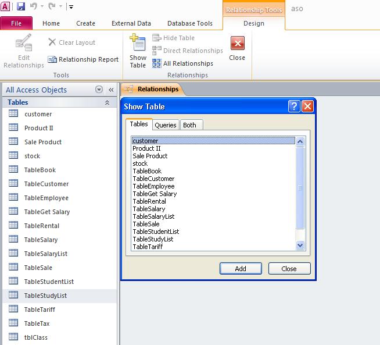This screenshot has height=345, width=380.
Task: Close the Show Table dialog with red X
Action: 307,106
